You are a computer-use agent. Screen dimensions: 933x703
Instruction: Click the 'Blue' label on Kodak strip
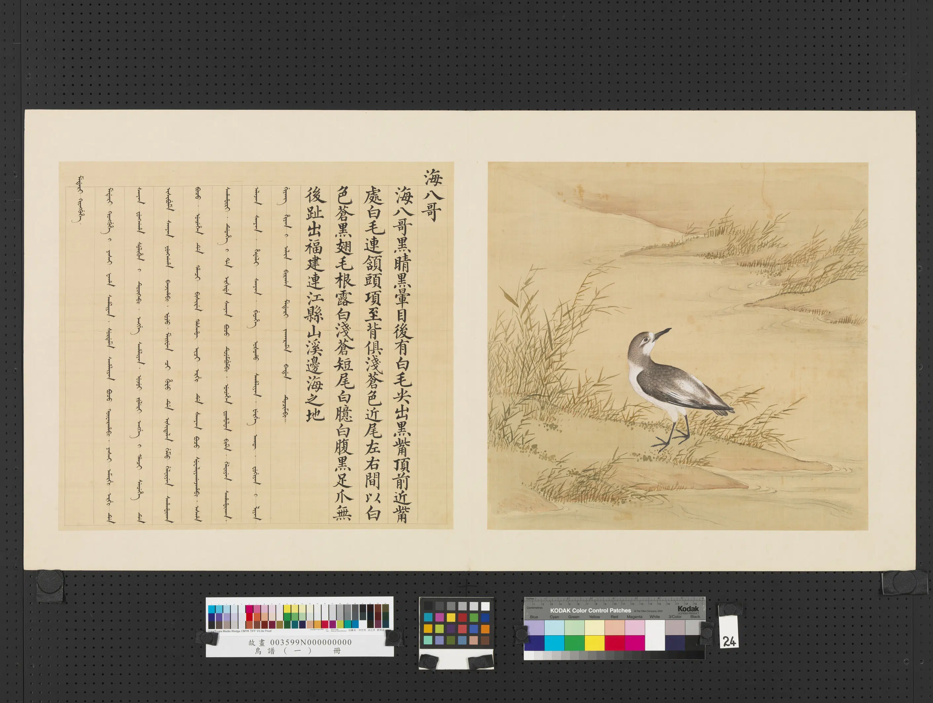(x=534, y=617)
